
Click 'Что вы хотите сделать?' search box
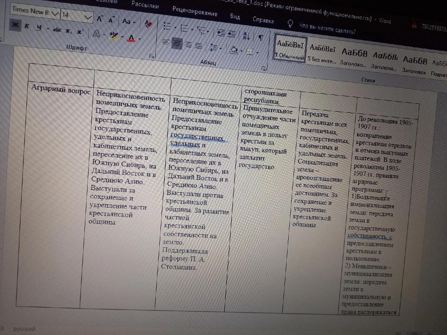(x=327, y=28)
